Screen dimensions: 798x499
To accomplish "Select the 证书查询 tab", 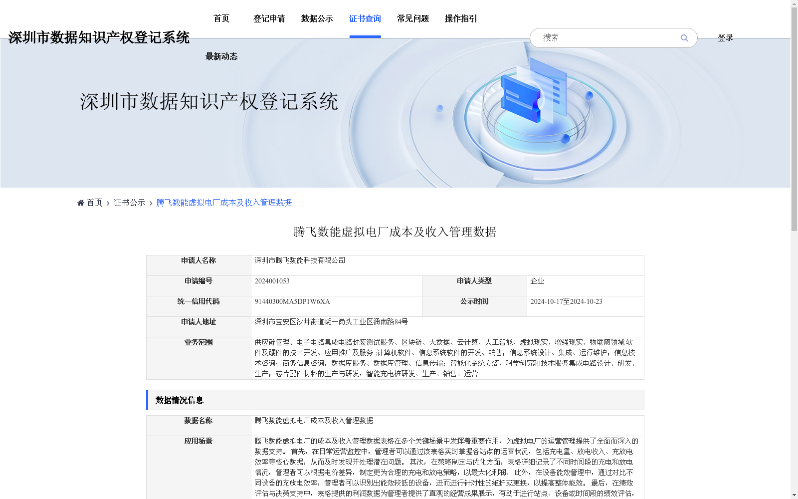I will click(x=365, y=18).
